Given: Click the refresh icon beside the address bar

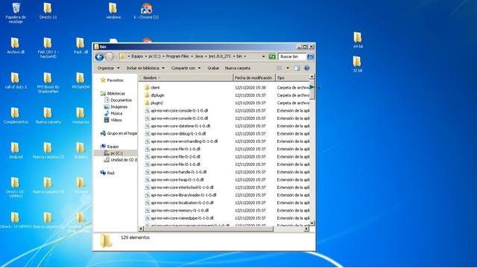Looking at the screenshot, I should pyautogui.click(x=272, y=57).
